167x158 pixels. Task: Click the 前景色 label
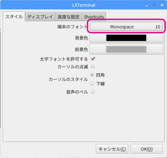coord(81,50)
